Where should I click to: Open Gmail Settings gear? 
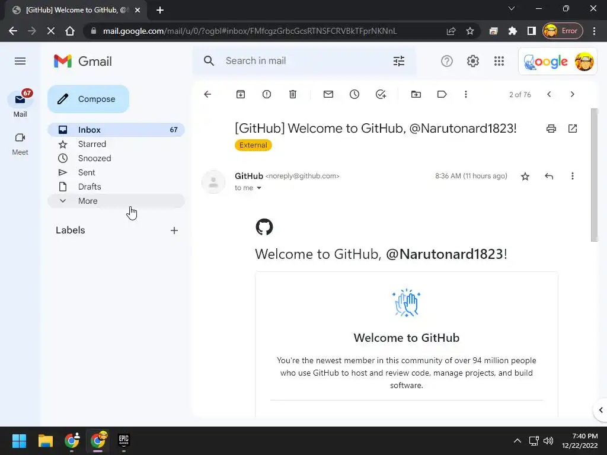click(x=472, y=61)
